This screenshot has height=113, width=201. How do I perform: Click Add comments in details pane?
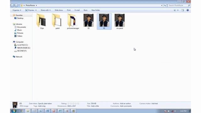pos(126,106)
